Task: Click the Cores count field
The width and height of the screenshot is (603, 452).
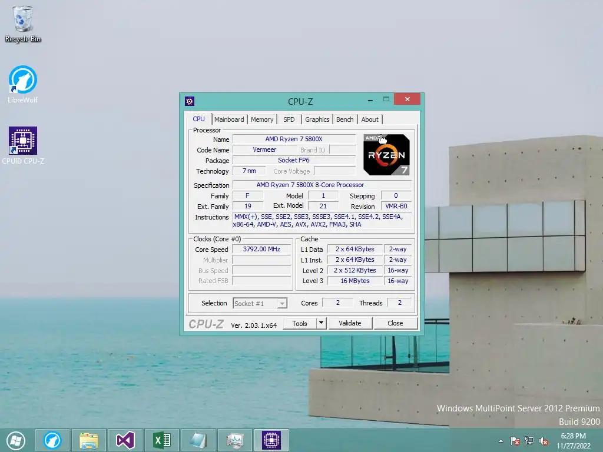Action: point(337,303)
